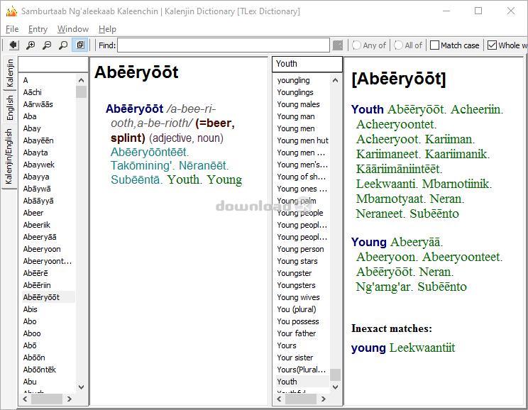This screenshot has width=528, height=410.
Task: Click 'Abēēryōōntēēt' cross-reference link
Action: click(x=148, y=152)
